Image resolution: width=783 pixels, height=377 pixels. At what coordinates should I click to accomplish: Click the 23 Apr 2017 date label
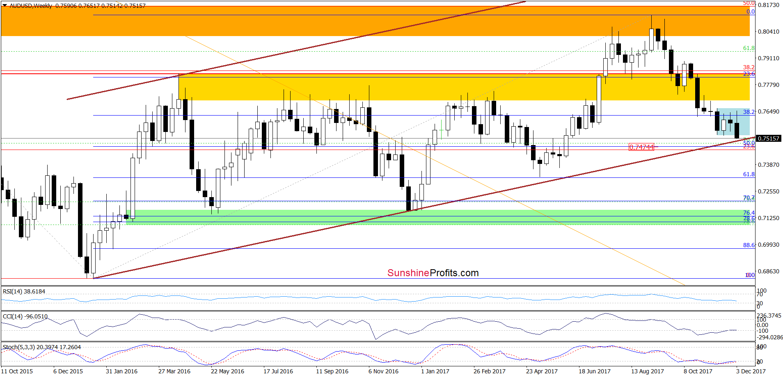coord(542,371)
